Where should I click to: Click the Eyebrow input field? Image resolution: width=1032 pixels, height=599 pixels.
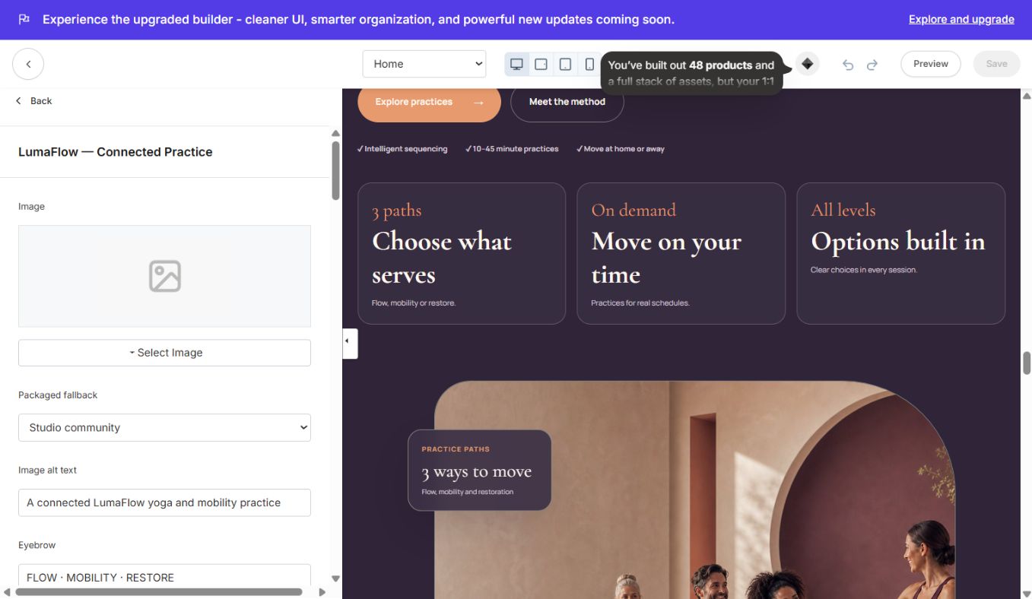click(164, 575)
